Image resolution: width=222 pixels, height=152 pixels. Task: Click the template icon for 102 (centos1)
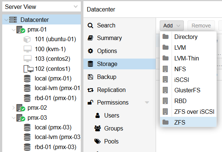(x=28, y=69)
